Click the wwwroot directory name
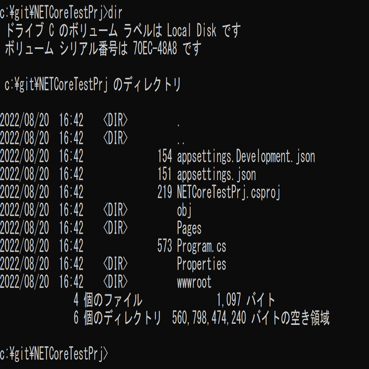This screenshot has width=369, height=369. pos(194,282)
